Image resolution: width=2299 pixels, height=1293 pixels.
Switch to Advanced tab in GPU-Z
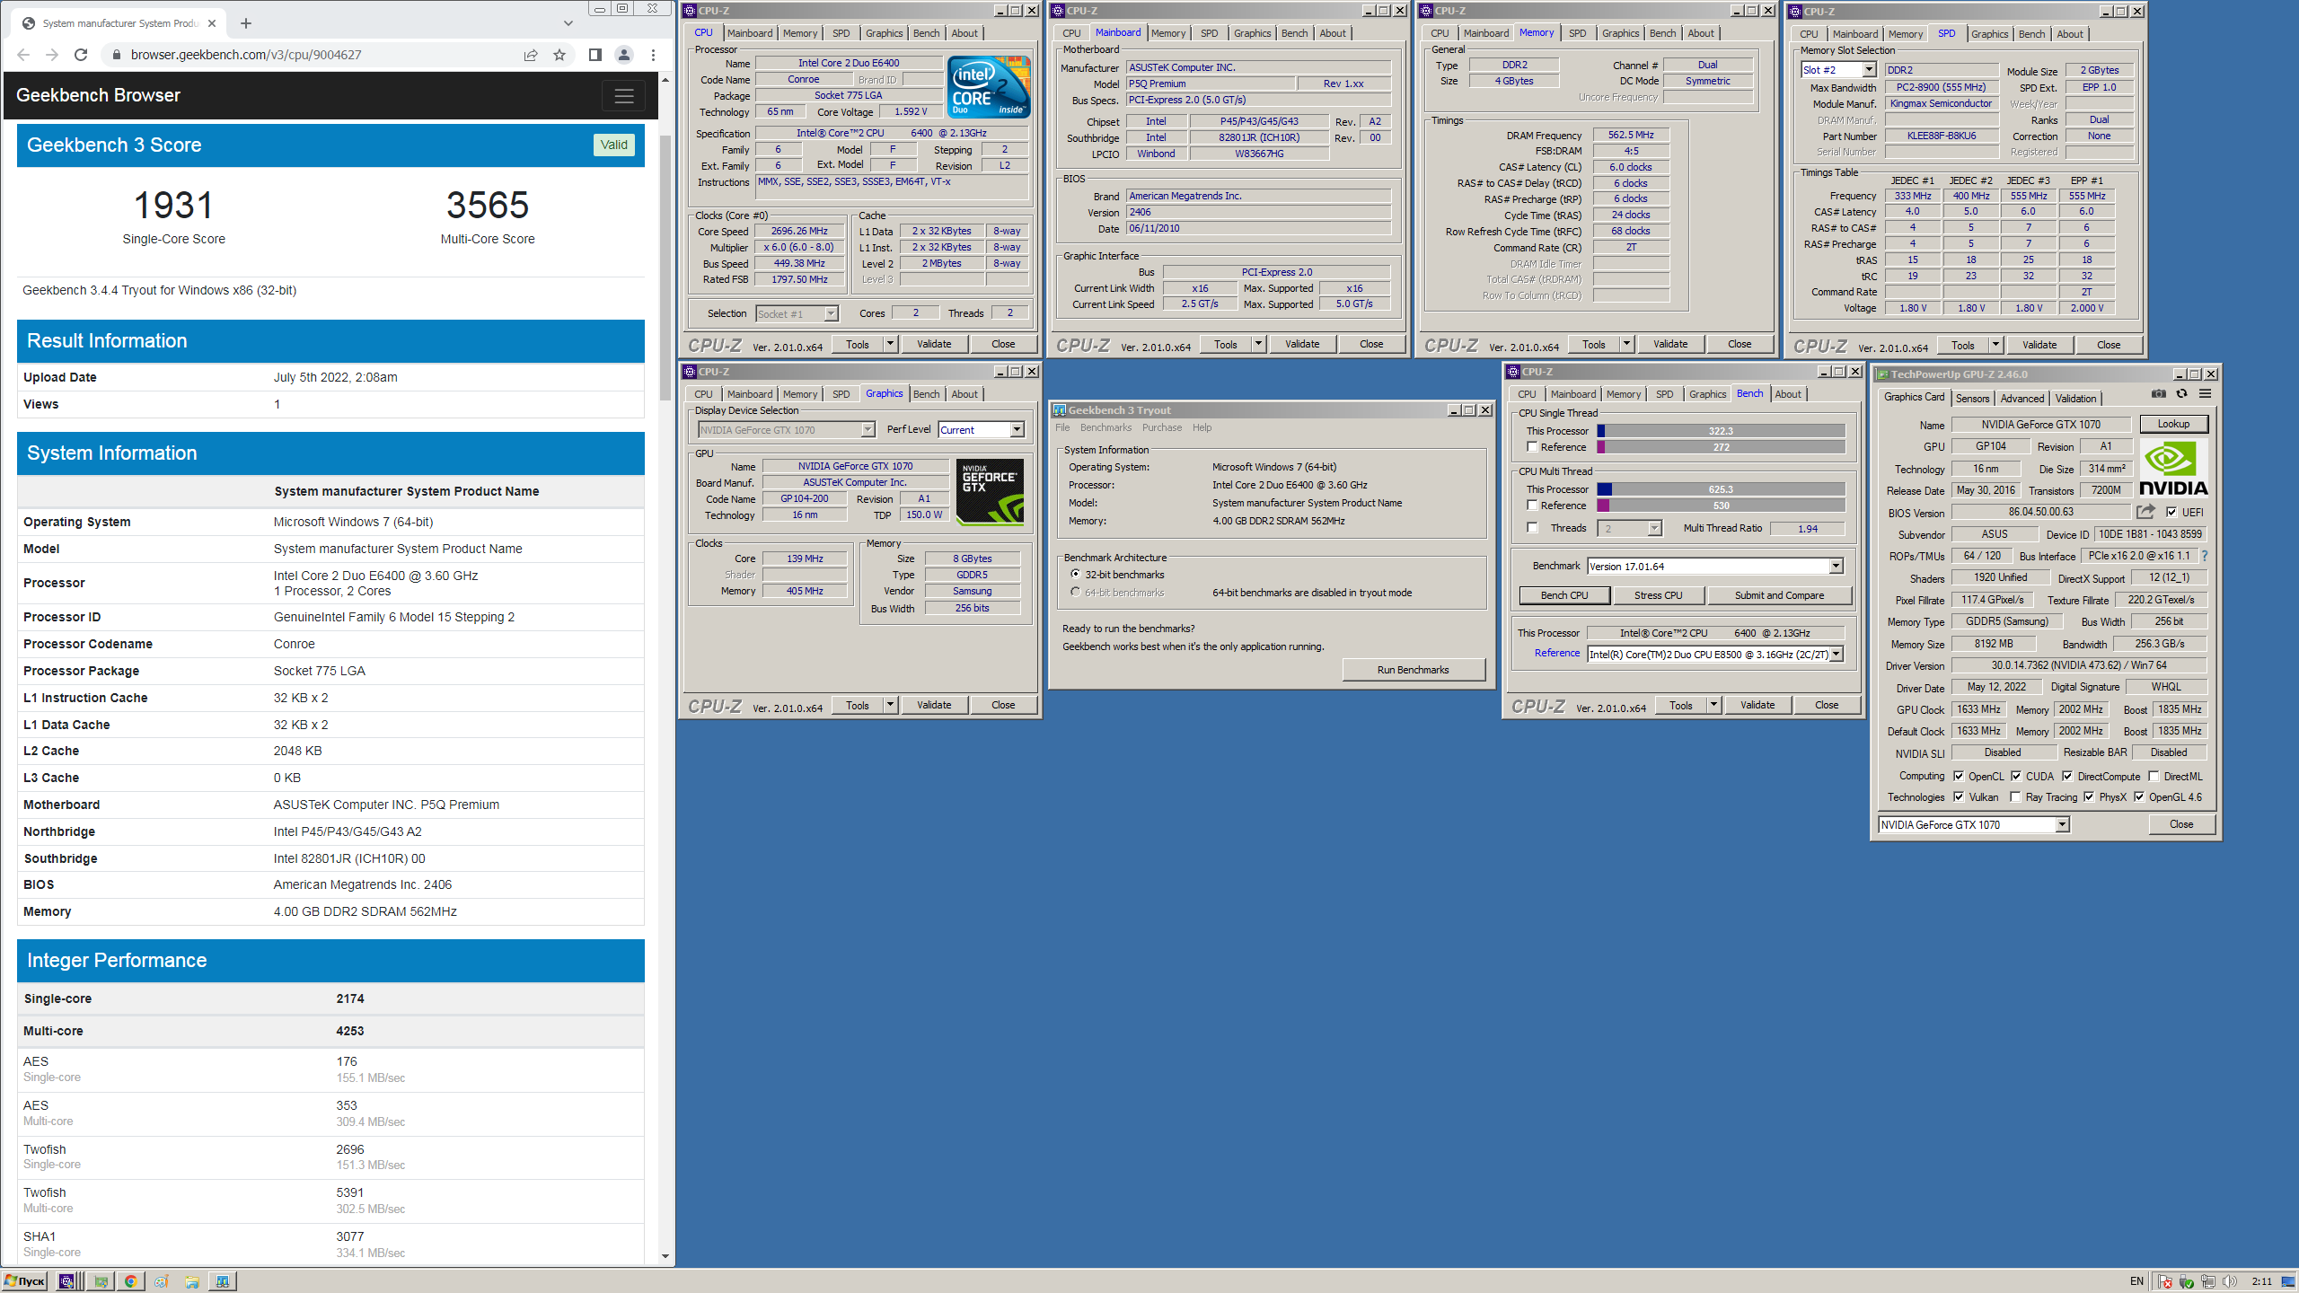click(2022, 398)
